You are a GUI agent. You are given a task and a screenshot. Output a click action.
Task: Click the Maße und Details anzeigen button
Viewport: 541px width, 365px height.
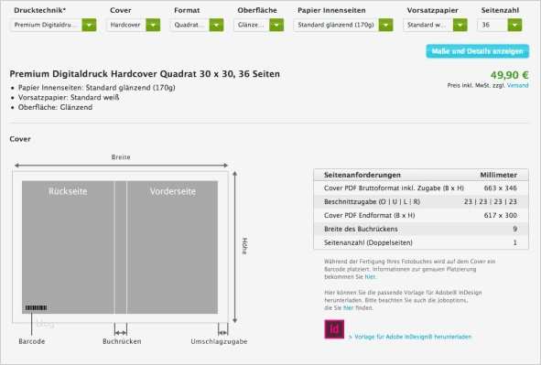point(478,51)
